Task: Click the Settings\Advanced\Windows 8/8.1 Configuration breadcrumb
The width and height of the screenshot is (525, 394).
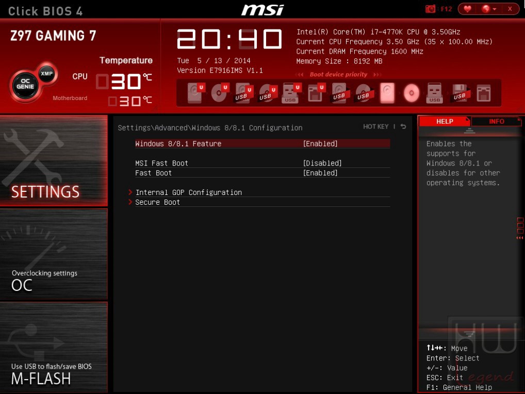Action: 210,128
